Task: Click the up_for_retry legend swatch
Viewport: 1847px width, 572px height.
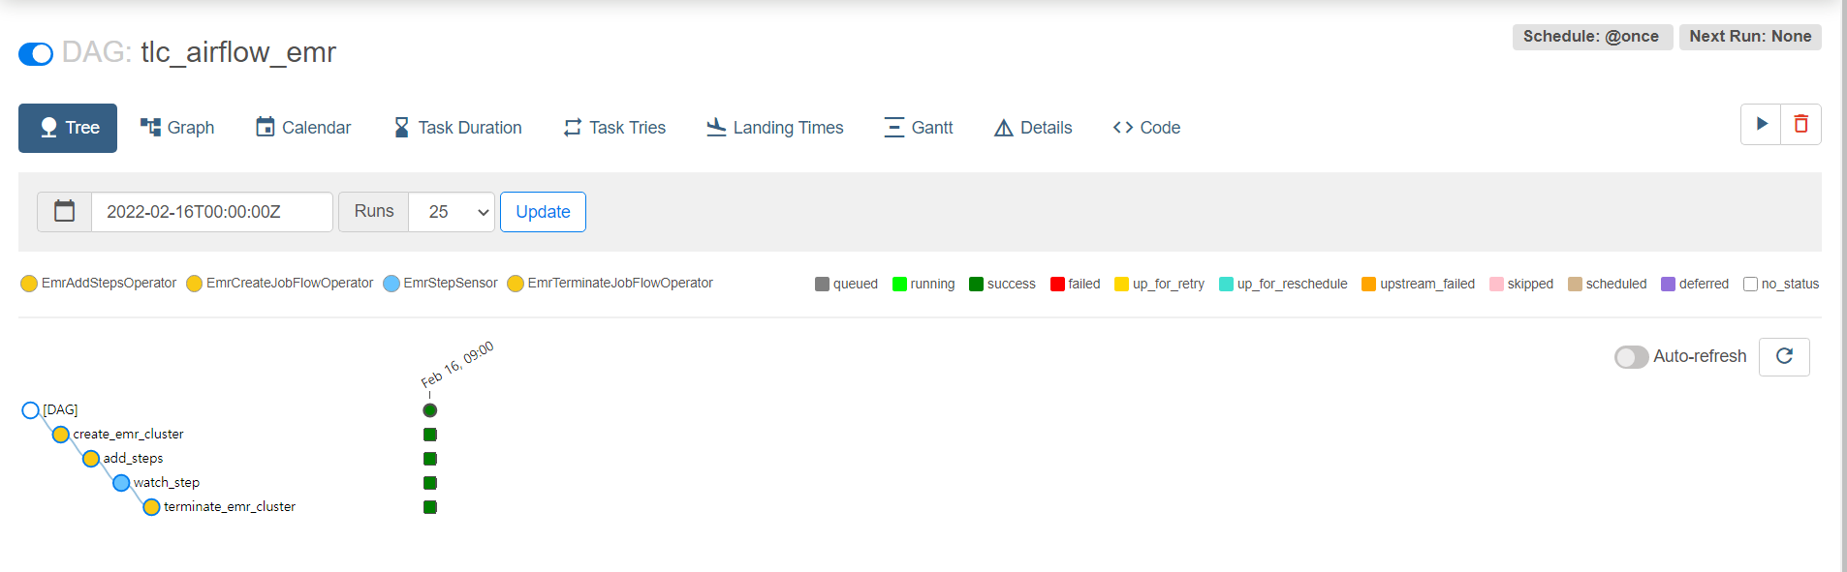Action: 1121,284
